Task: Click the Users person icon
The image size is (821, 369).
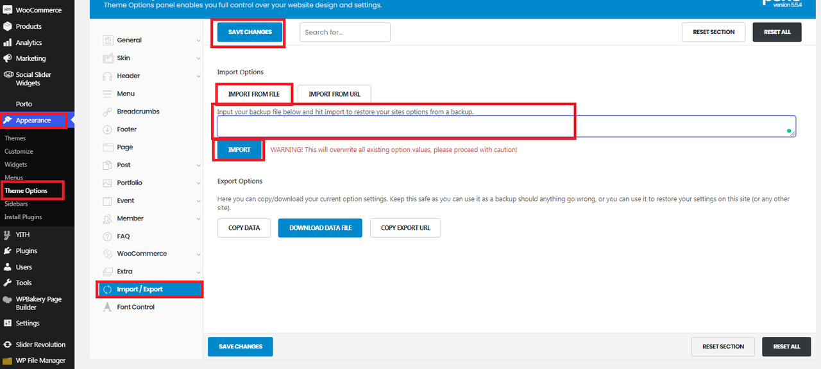Action: (8, 266)
